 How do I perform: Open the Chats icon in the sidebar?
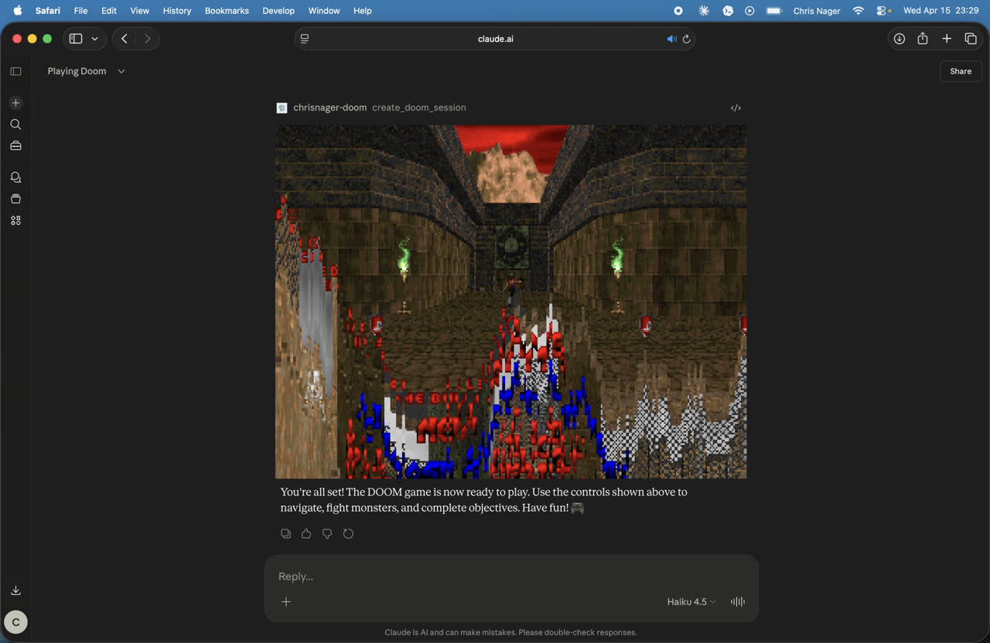pyautogui.click(x=15, y=176)
